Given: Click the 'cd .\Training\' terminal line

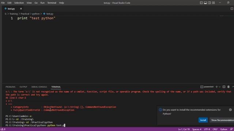Looking at the screenshot, I should pyautogui.click(x=19, y=119).
